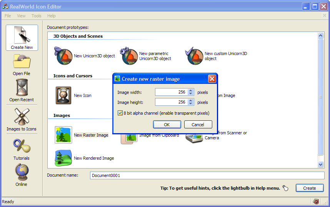Viewport: 330px width, 207px height.
Task: Increase Image width with up arrow
Action: pyautogui.click(x=191, y=90)
